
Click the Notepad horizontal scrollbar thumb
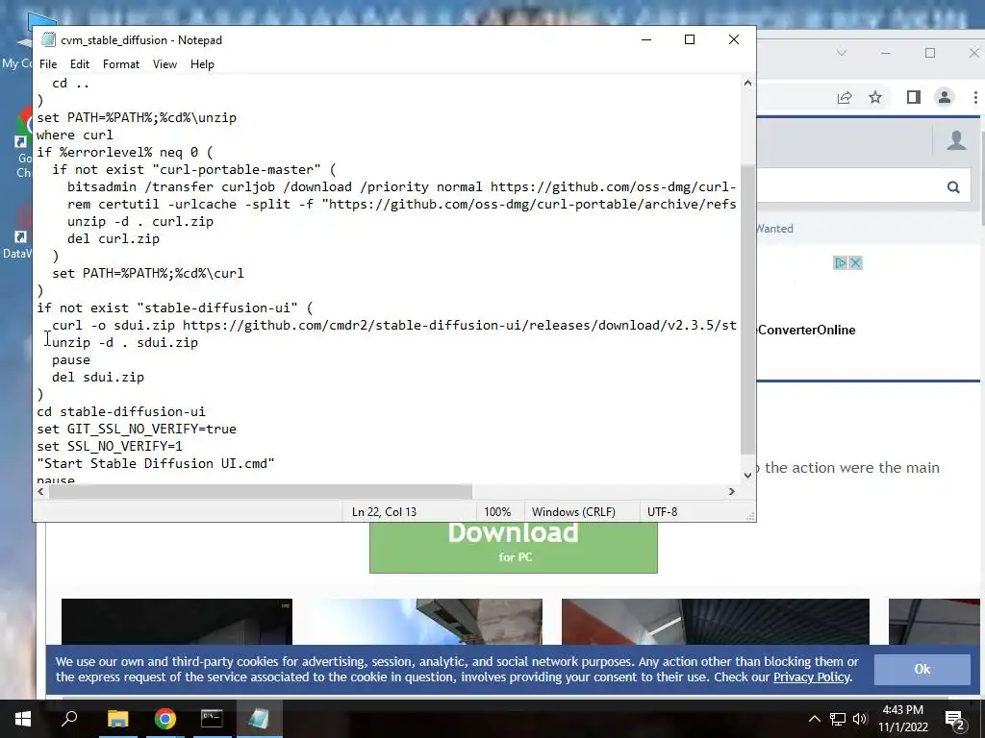pyautogui.click(x=260, y=491)
